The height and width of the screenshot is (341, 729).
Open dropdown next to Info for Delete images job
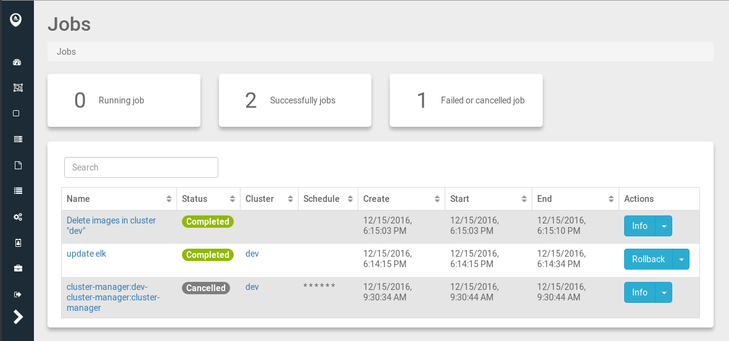(664, 226)
